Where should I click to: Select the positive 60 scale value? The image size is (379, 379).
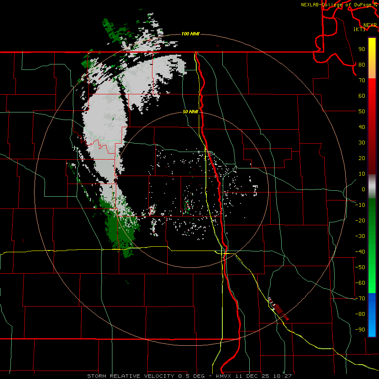(362, 96)
